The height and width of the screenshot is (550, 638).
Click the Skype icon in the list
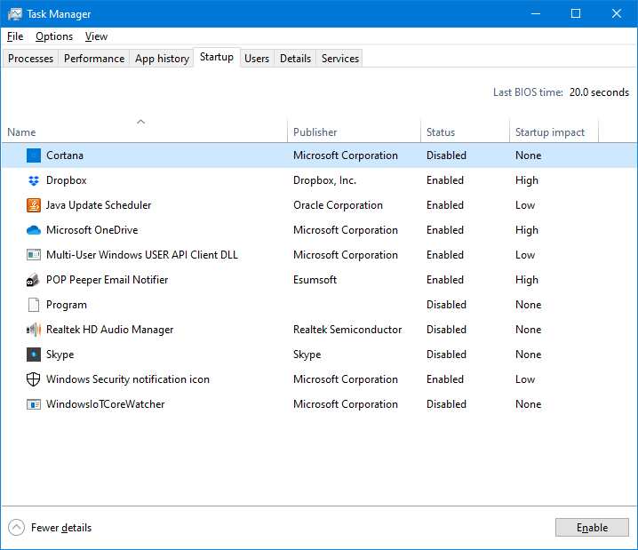[34, 355]
